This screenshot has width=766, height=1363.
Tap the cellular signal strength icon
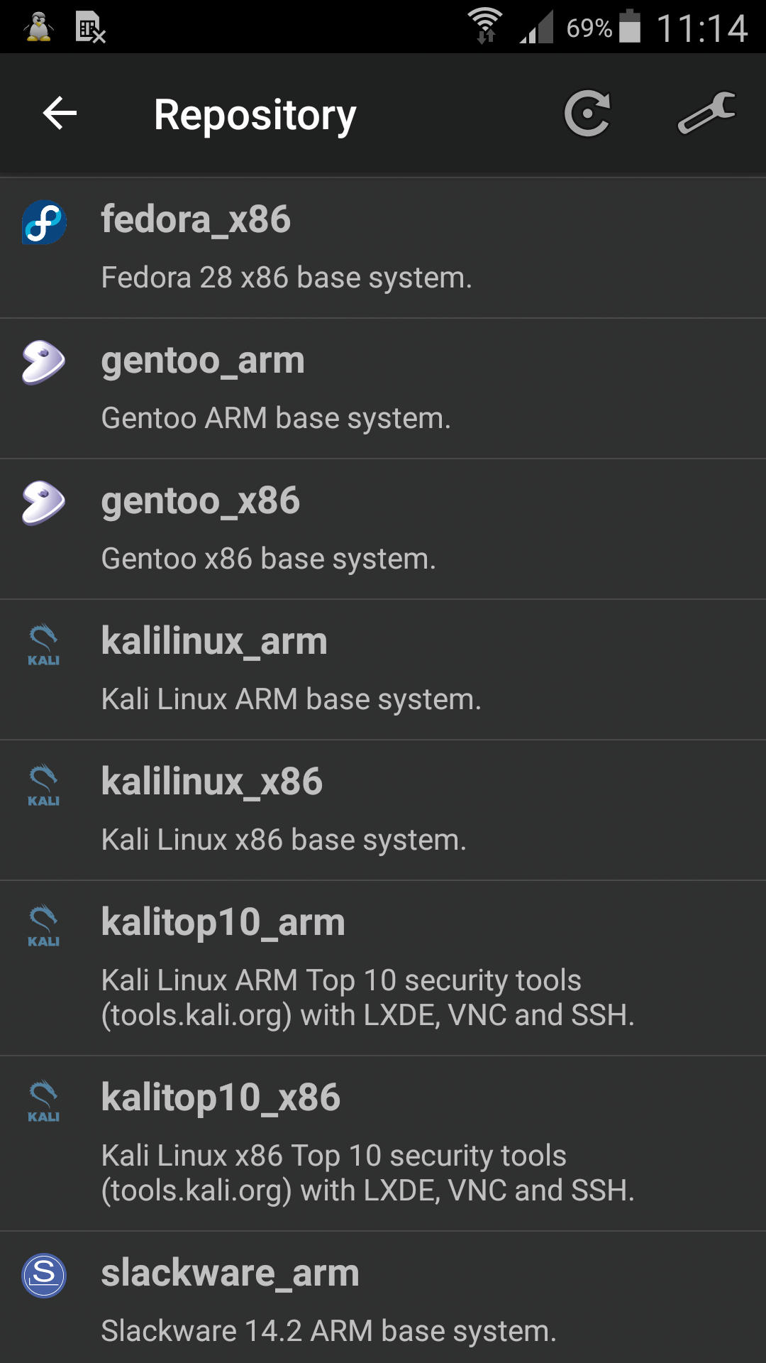(536, 28)
